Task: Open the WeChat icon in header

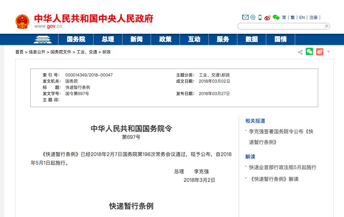Action: pos(276,17)
